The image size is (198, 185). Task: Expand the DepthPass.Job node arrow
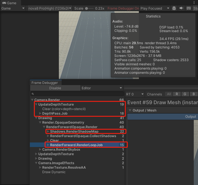40,113
